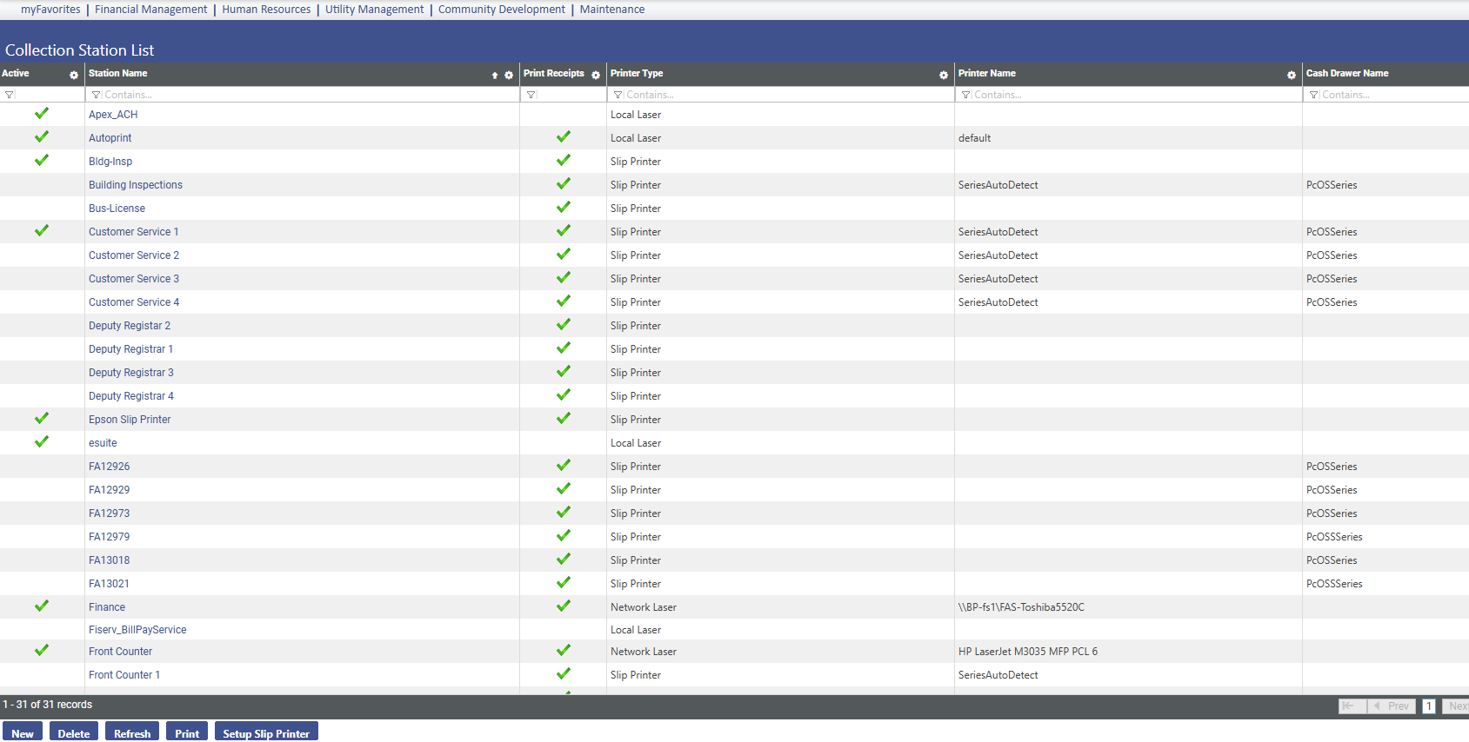Click the New button
This screenshot has width=1469, height=742.
pos(23,732)
